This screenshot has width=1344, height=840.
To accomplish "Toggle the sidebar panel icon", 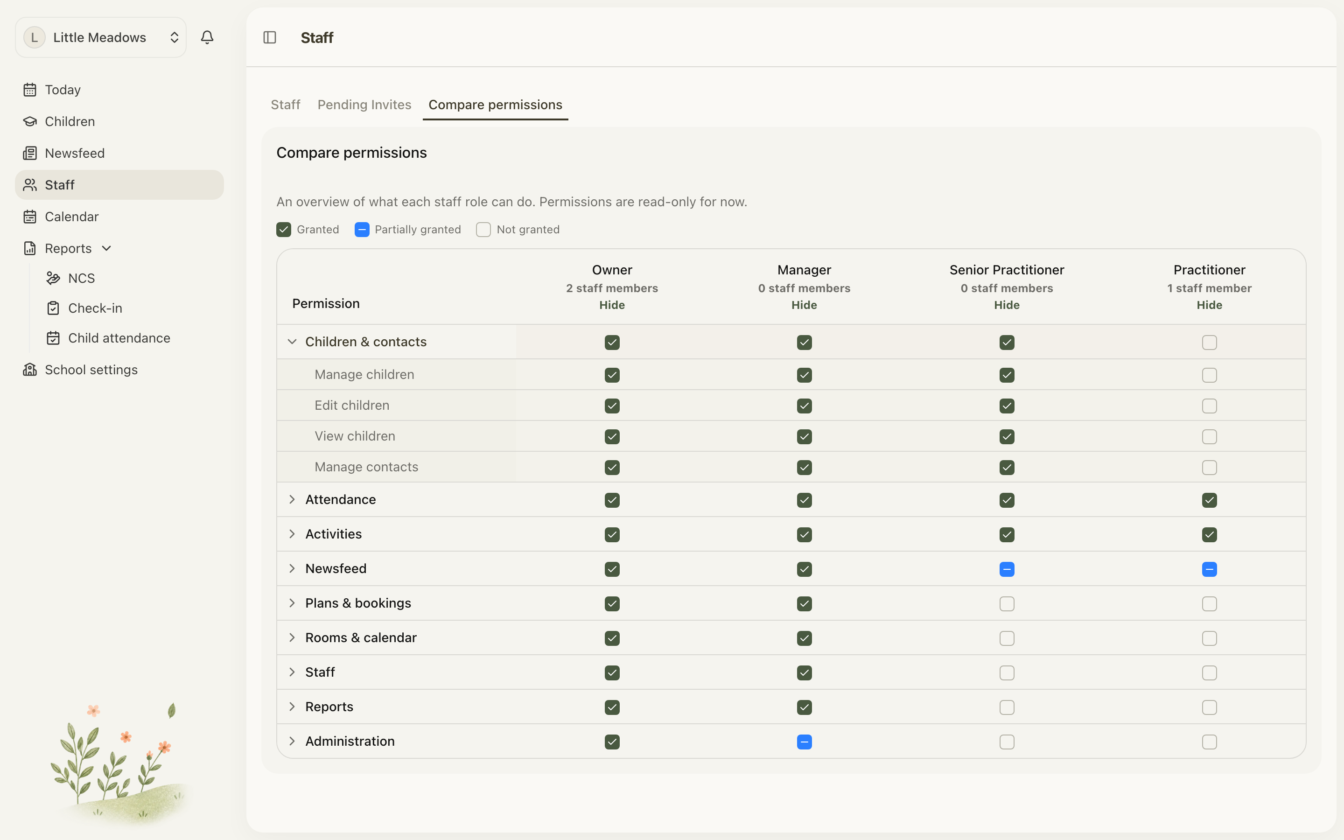I will (269, 37).
